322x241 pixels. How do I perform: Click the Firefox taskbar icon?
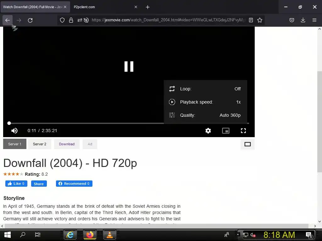90,235
